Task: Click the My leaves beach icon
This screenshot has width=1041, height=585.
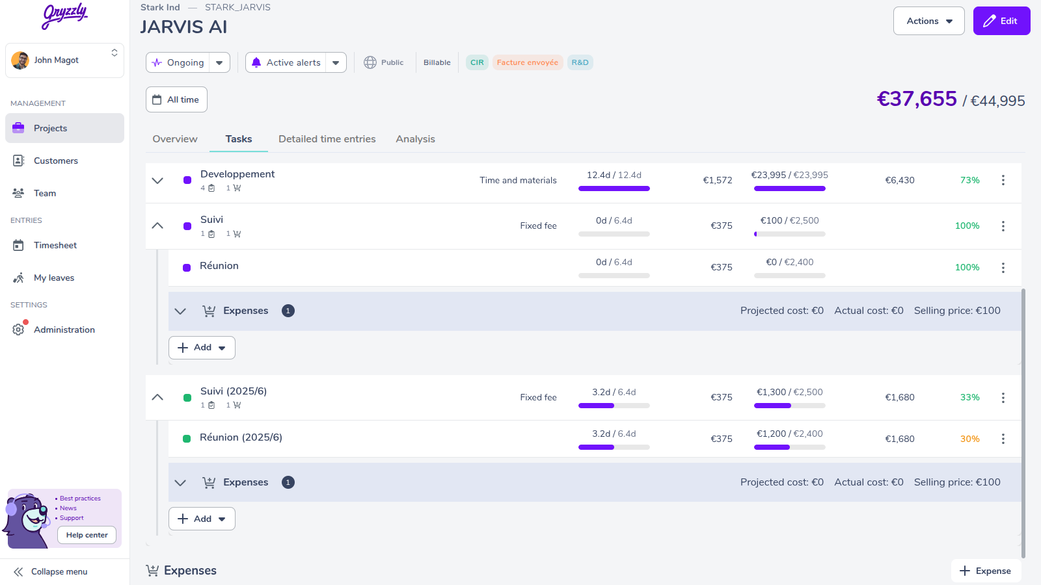Action: coord(18,278)
